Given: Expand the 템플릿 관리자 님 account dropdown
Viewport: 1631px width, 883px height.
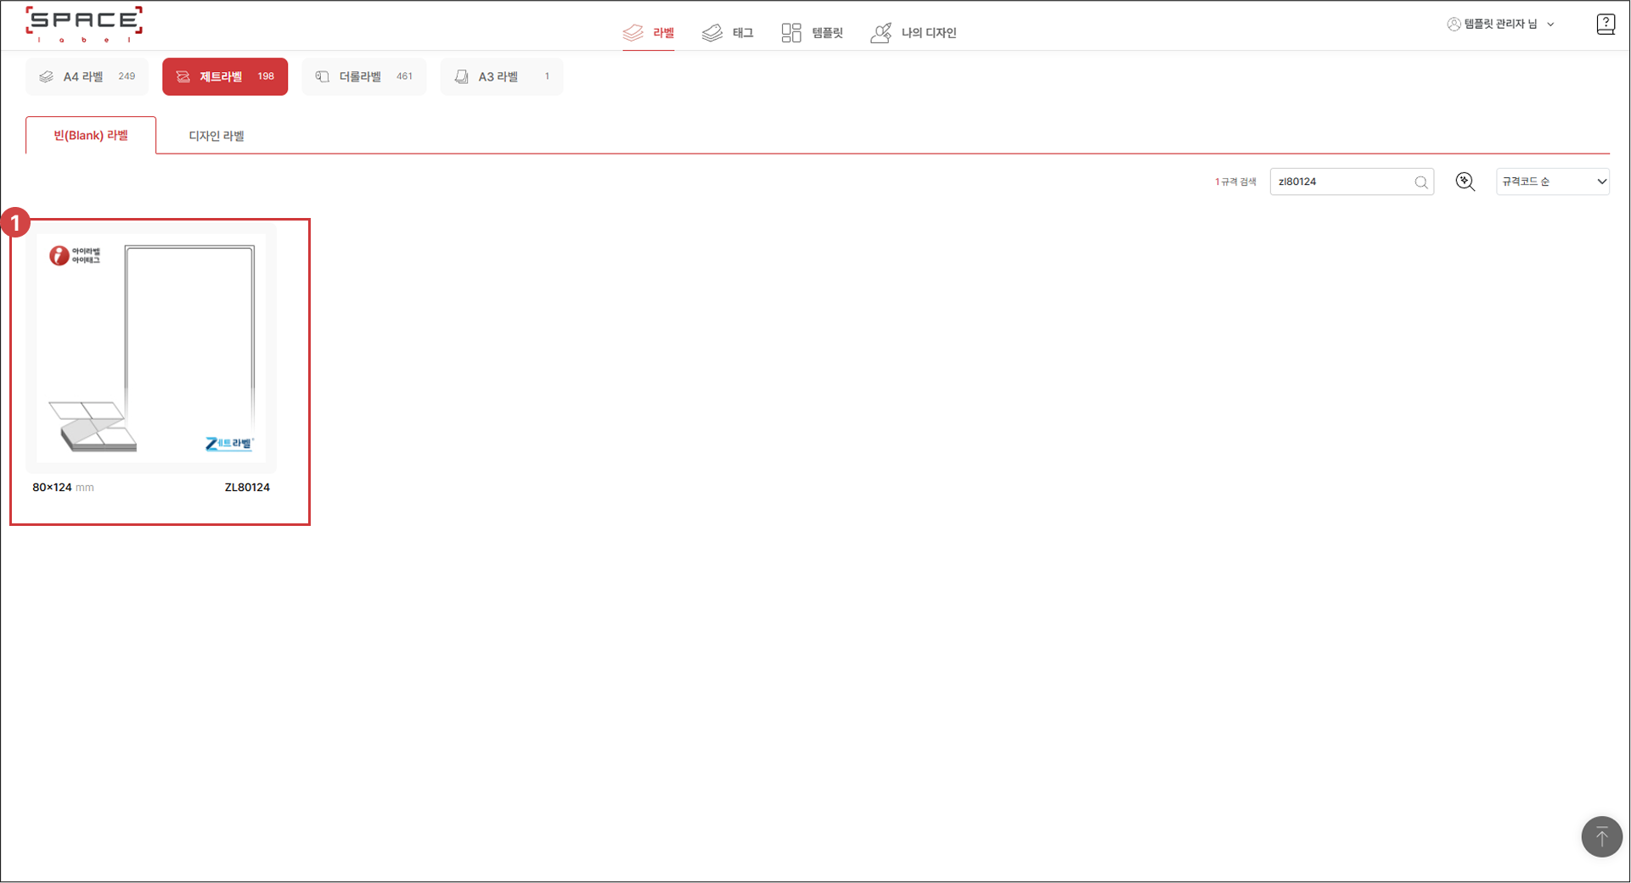Looking at the screenshot, I should pyautogui.click(x=1500, y=25).
